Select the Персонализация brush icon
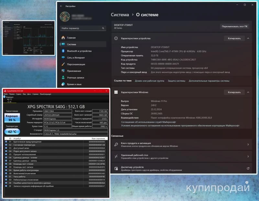This screenshot has height=201, width=259. point(63,64)
